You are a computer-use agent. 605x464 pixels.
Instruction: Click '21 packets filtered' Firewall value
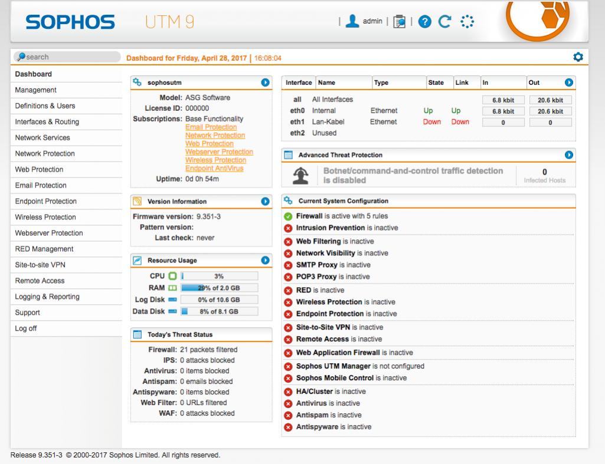tap(208, 350)
